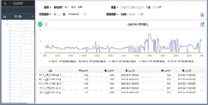Click the search magnifier icon
The width and height of the screenshot is (208, 105).
5,4
